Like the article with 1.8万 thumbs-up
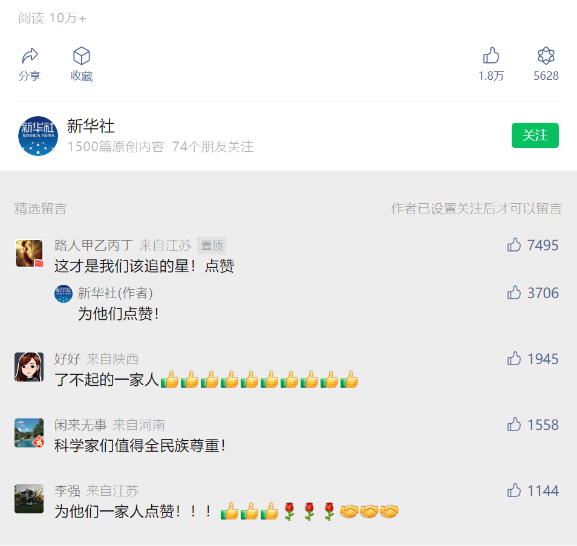Viewport: 577px width, 546px height. (491, 56)
